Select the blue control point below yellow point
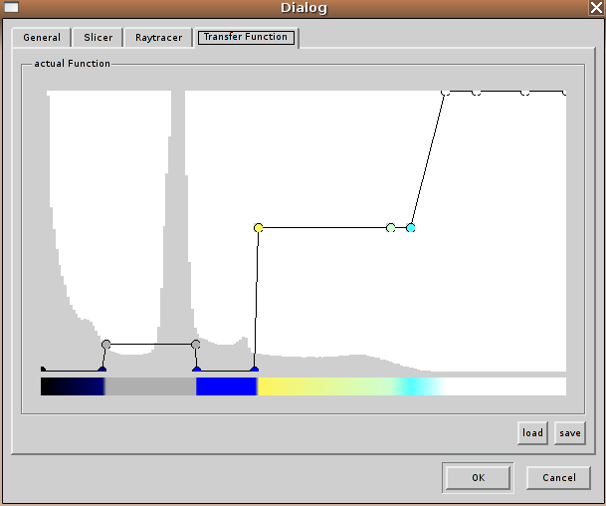The width and height of the screenshot is (606, 506). 254,370
